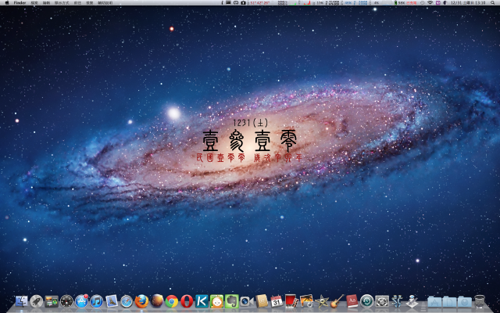Open the Edit menu in menu bar
This screenshot has width=500, height=313.
click(x=47, y=2)
